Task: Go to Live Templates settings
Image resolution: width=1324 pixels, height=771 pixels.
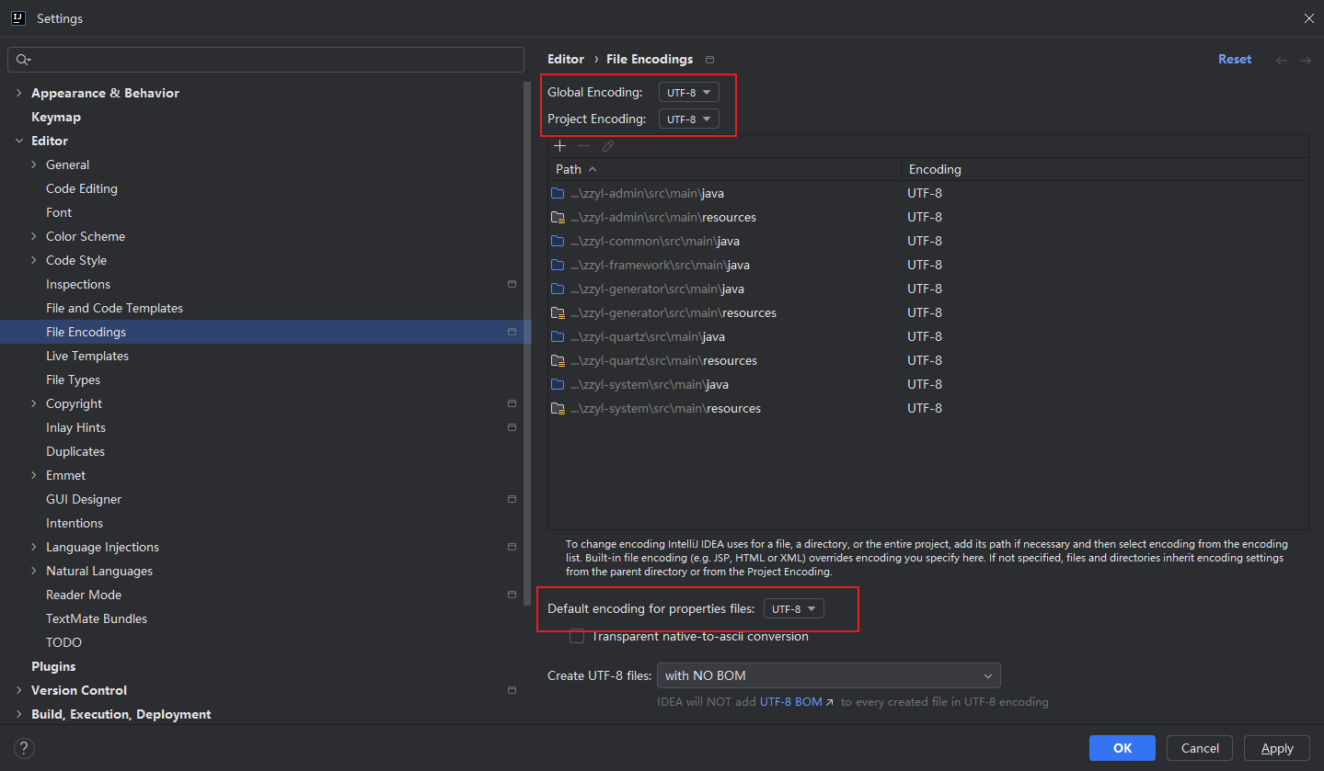Action: pyautogui.click(x=87, y=356)
